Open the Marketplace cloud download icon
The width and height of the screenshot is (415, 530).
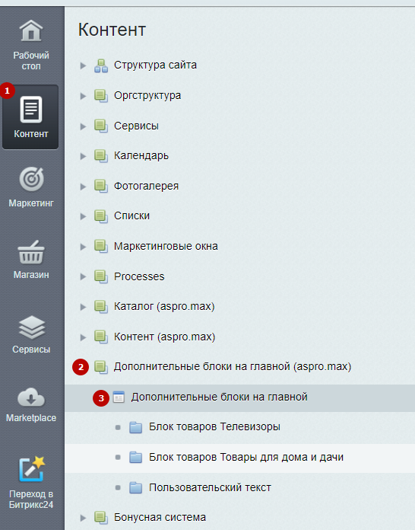31,397
